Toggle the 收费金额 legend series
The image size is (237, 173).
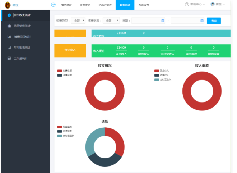60,71
